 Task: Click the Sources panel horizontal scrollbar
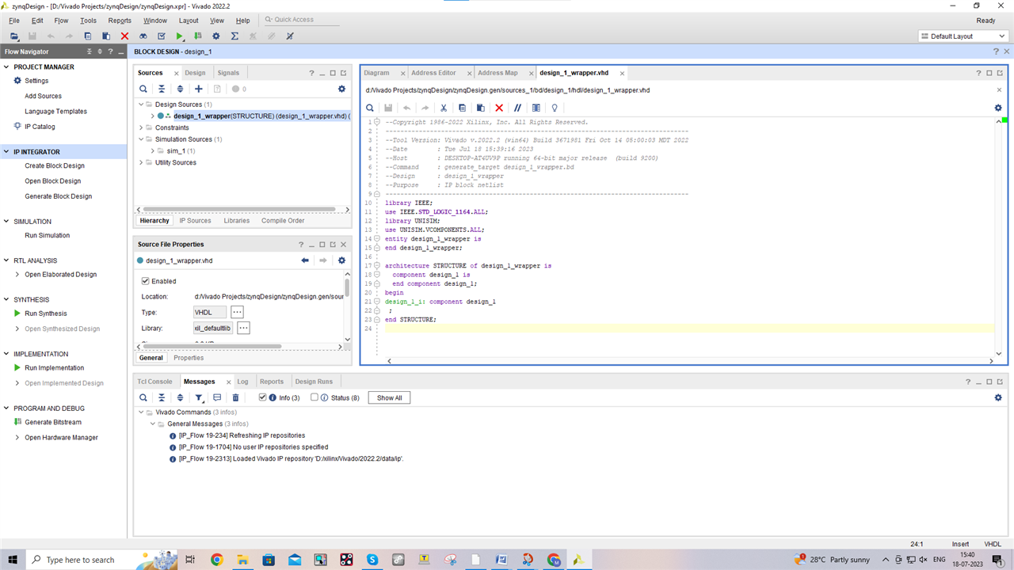tap(240, 210)
